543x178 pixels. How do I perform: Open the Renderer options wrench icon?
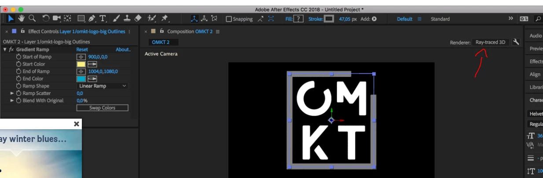516,42
